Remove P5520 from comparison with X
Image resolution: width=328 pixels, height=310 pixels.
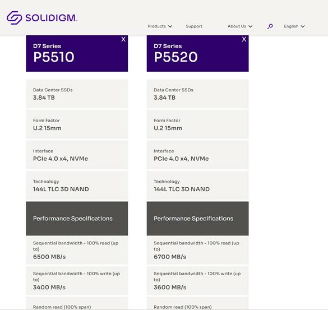pos(244,39)
